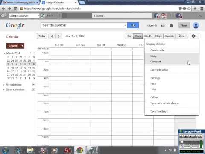Open Chrome from the taskbar
This screenshot has height=154, width=205.
click(80, 150)
